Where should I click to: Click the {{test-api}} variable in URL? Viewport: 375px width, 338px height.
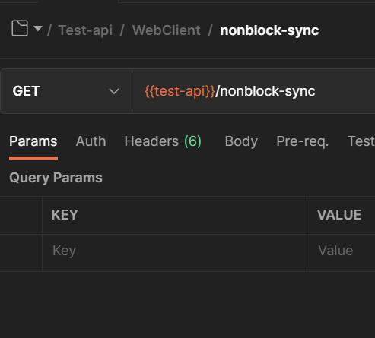180,91
